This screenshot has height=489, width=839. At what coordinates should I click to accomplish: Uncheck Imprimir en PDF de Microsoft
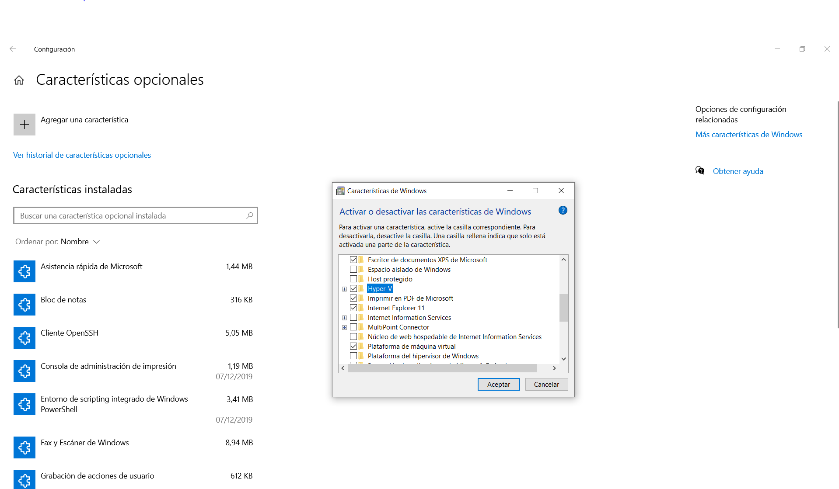tap(353, 298)
